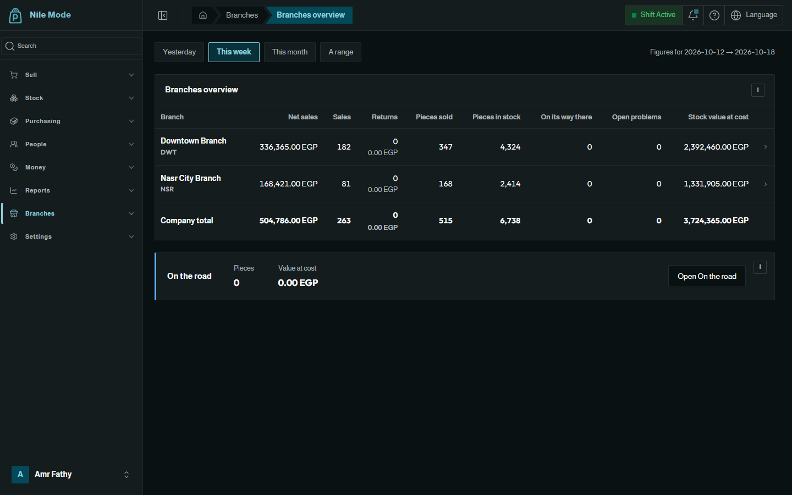Click the Stock value at cost header
The image size is (792, 495).
click(x=718, y=117)
